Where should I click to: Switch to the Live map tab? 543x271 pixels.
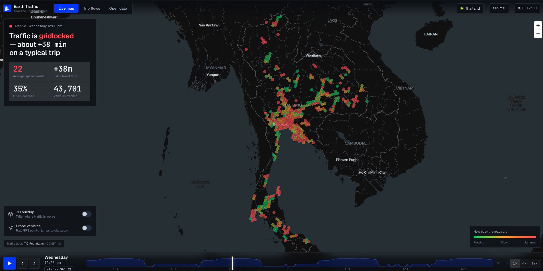pos(66,8)
